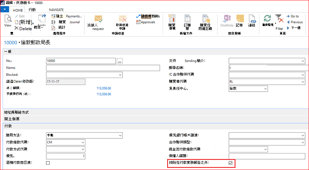
Task: Expand 地址與聯絡方式 section
Action: coord(156,112)
